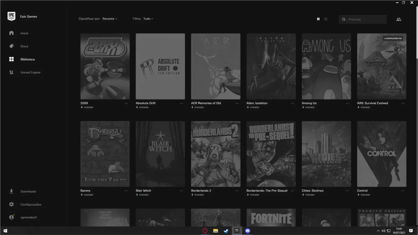Viewport: 418px width, 235px height.
Task: Install ARK: Survival Evolved
Action: pos(364,107)
